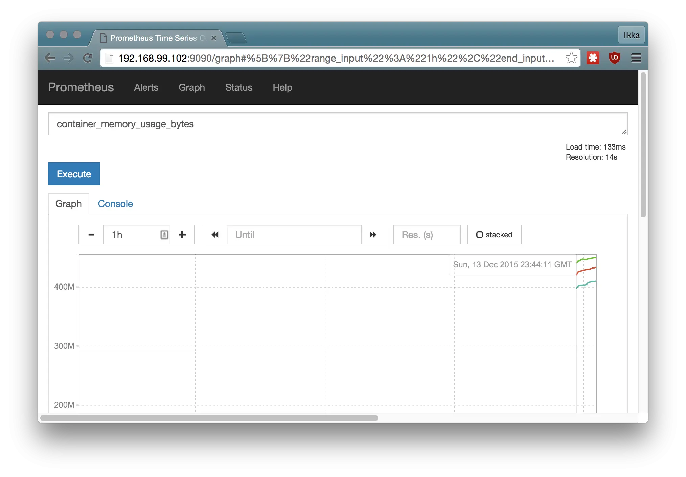Screen dimensions: 686x477
Task: Click the 300M y-axis label
Action: coord(64,346)
